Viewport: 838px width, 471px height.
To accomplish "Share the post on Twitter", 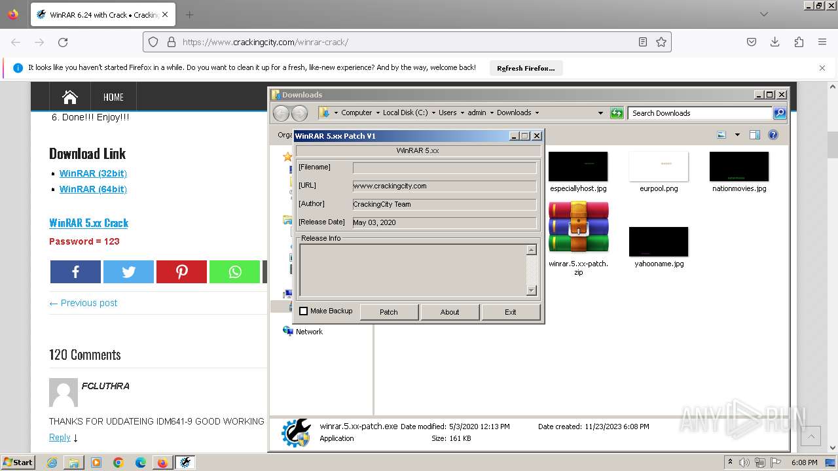I will click(128, 271).
